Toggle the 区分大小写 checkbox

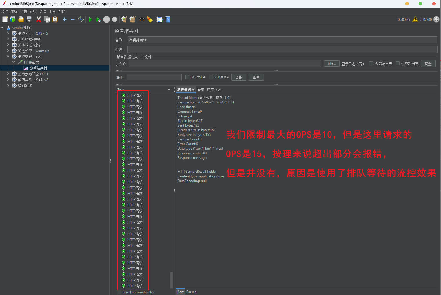tap(187, 77)
